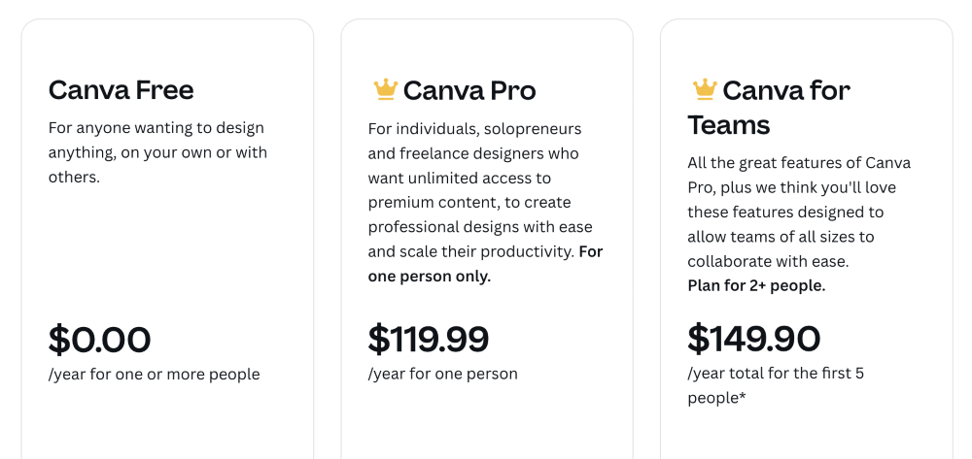This screenshot has width=972, height=459.
Task: Click the Canva Free description paragraph
Action: [x=157, y=152]
